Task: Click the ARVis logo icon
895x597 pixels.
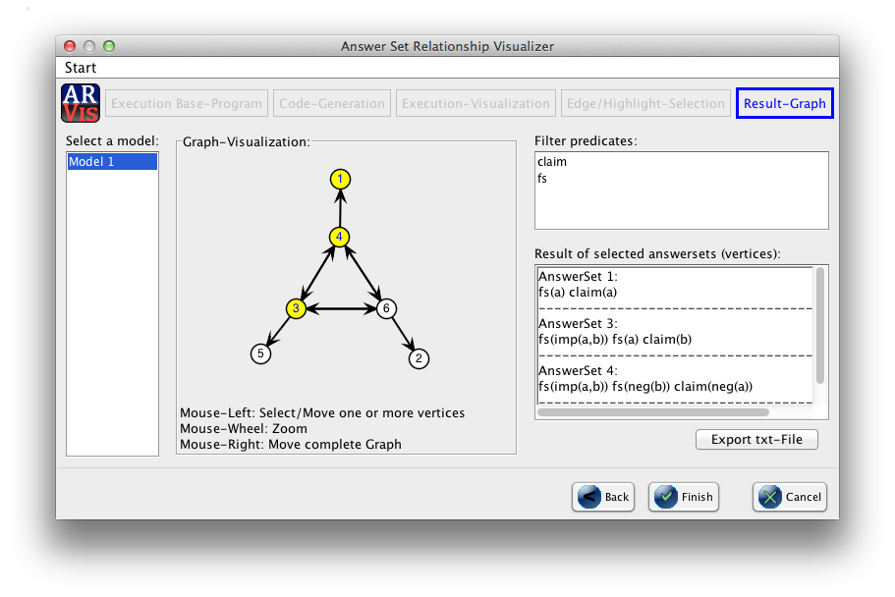Action: (x=81, y=103)
